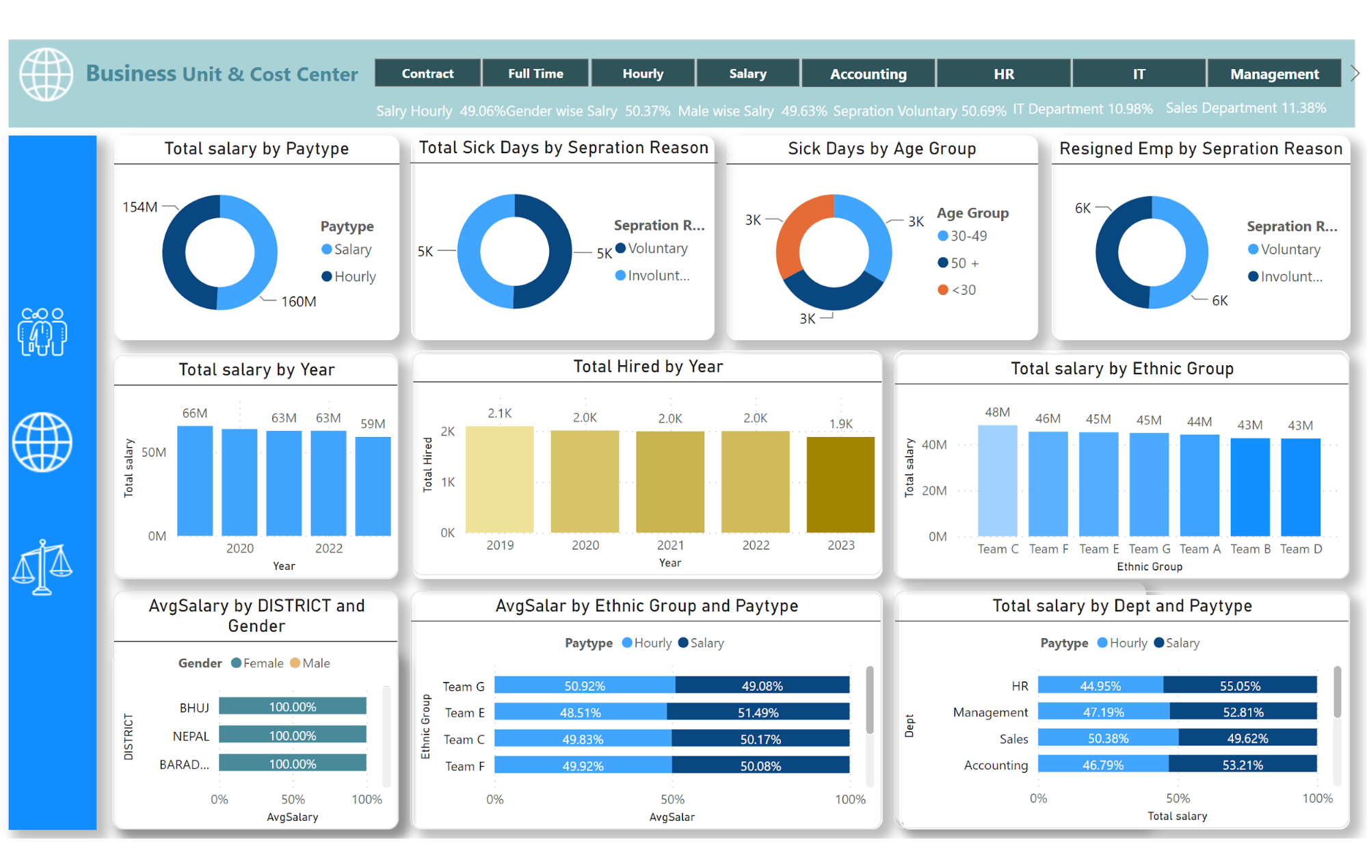Click the globe logo in the header
This screenshot has height=844, width=1367.
pyautogui.click(x=46, y=74)
